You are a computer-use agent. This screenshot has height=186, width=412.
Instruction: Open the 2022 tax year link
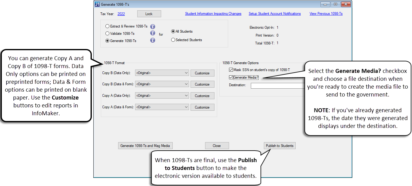coord(121,14)
